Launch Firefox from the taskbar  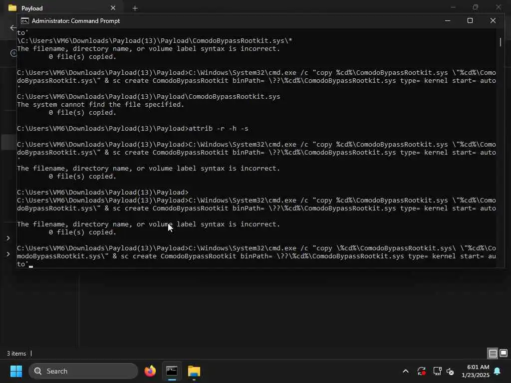150,371
